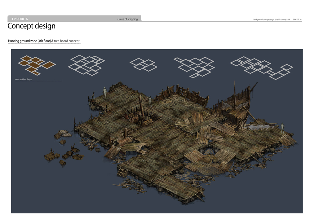This screenshot has width=310, height=219.
Task: Click the human figure standing near the broken mast
Action: tap(150, 101)
